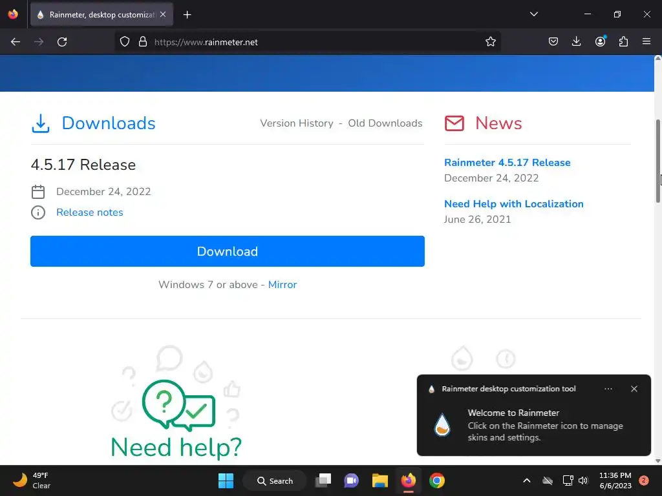Image resolution: width=662 pixels, height=496 pixels.
Task: Click the release notes info circle icon
Action: (38, 212)
